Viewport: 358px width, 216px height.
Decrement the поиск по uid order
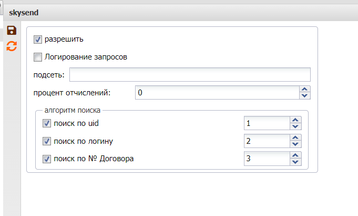click(295, 127)
